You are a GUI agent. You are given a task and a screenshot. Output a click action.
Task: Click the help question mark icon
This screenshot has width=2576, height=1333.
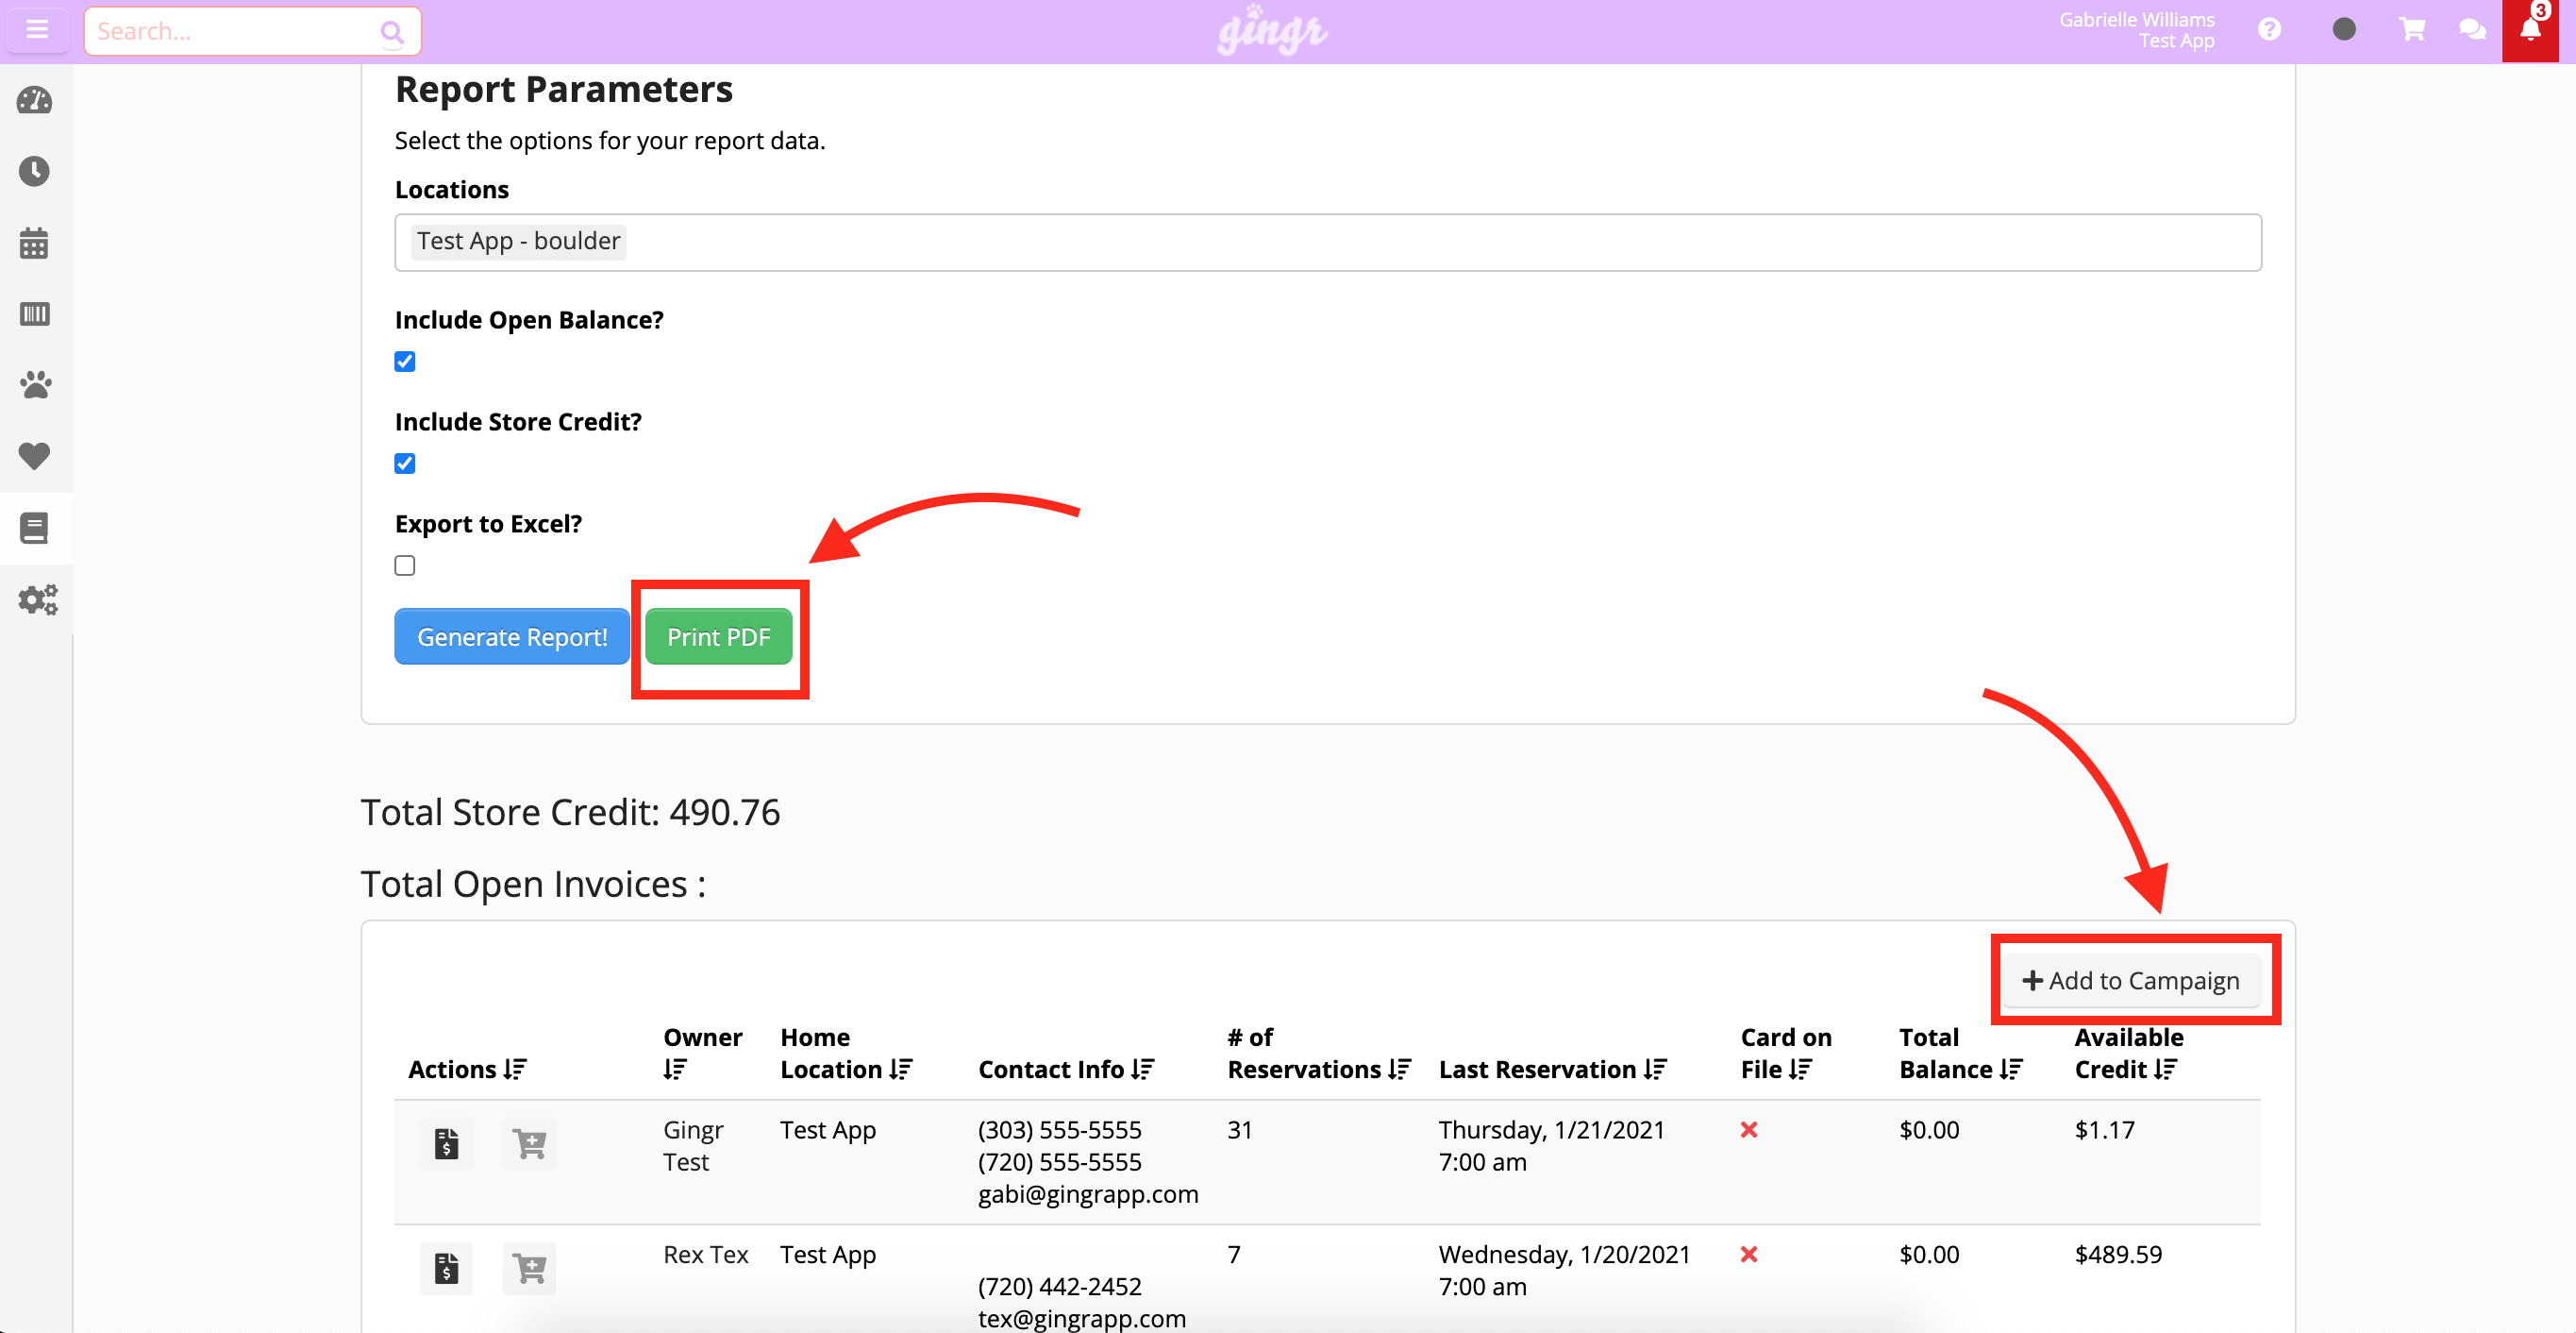[x=2268, y=29]
